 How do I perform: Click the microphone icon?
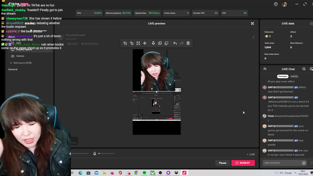(x=94, y=154)
